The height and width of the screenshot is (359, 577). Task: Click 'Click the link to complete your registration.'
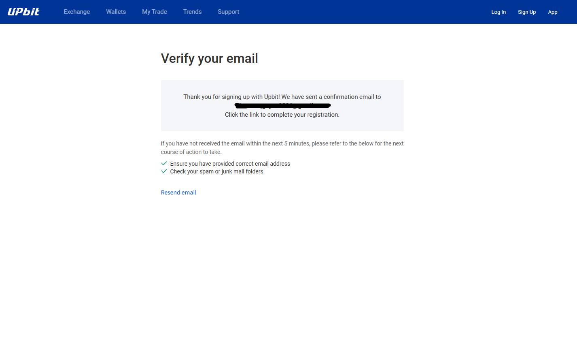282,115
